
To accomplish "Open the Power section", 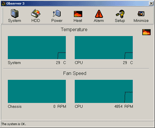I will [x=57, y=16].
